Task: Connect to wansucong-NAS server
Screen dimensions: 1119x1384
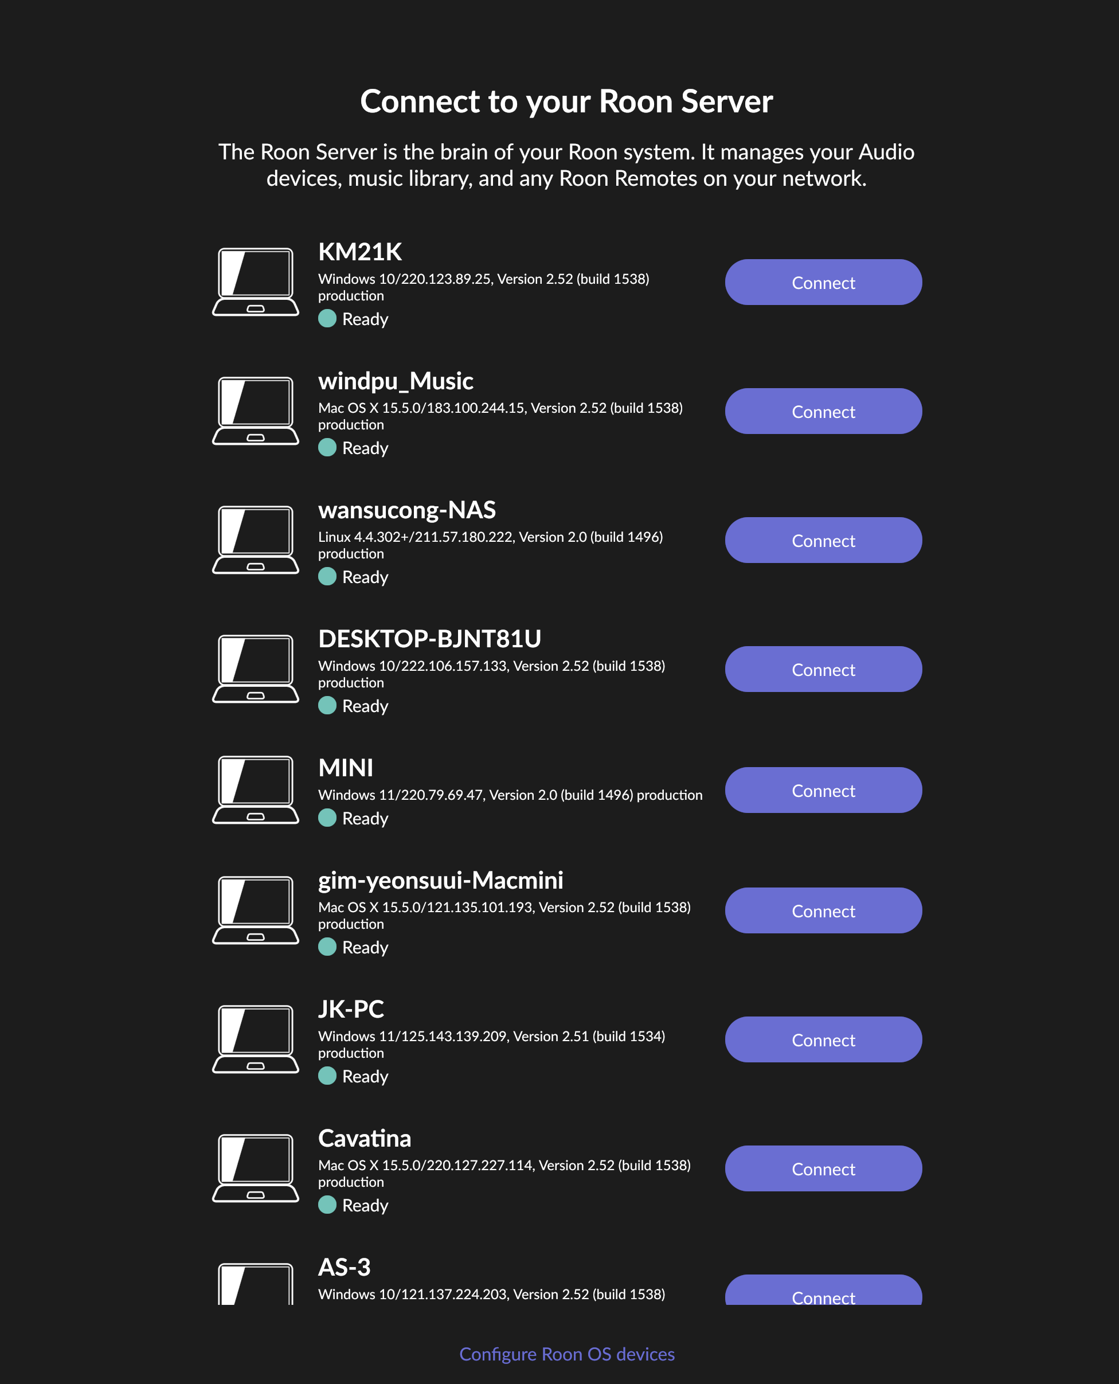Action: tap(823, 540)
